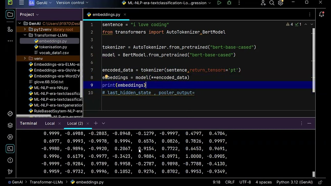Show more tool windows ellipsis
Viewport: 331px width, 186px height.
click(10, 41)
